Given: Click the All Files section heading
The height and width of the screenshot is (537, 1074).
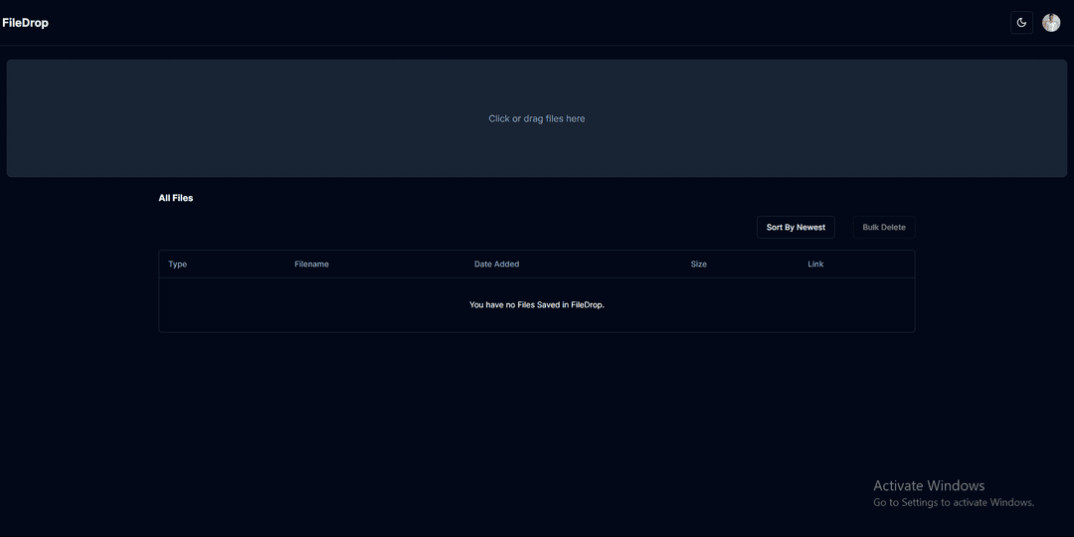Looking at the screenshot, I should click(x=176, y=198).
